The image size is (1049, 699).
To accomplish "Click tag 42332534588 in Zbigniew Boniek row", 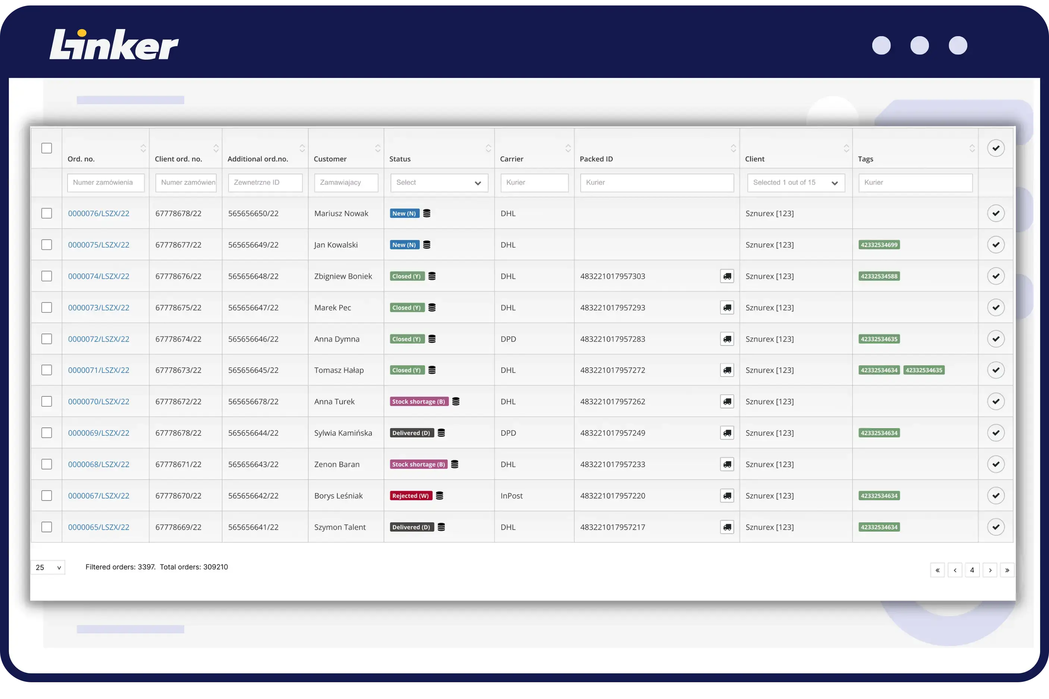I will pyautogui.click(x=879, y=276).
